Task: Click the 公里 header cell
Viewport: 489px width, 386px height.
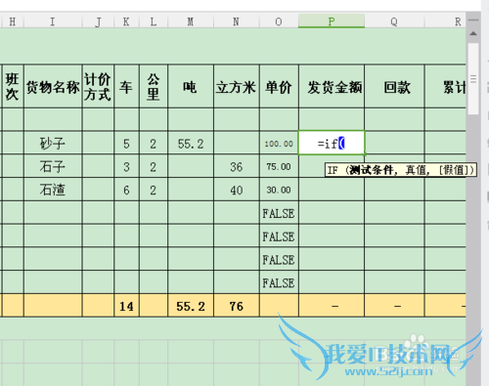Action: tap(154, 86)
